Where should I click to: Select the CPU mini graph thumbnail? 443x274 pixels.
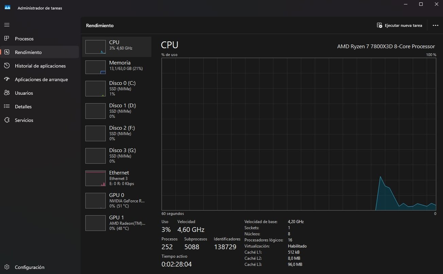point(96,47)
